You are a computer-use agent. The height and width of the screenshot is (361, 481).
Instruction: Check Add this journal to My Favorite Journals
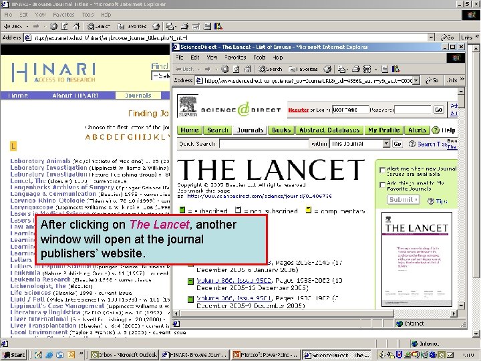point(382,185)
